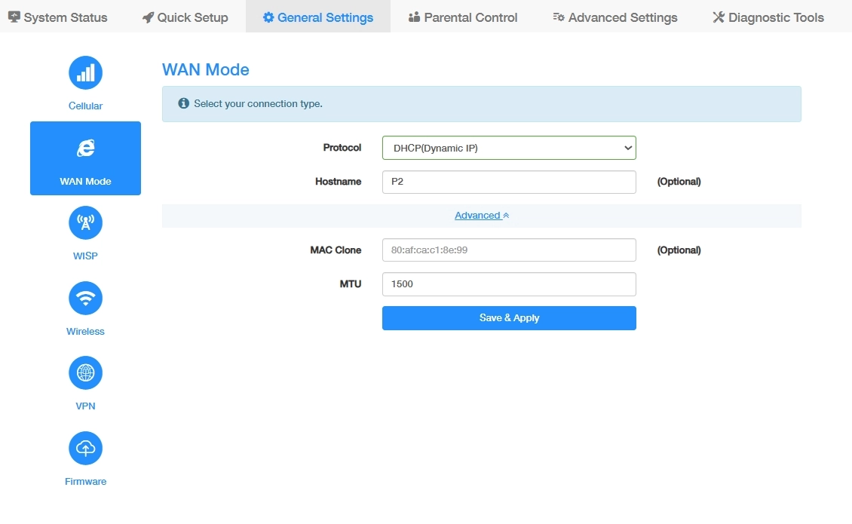Click the Save & Apply button
852x524 pixels.
509,318
